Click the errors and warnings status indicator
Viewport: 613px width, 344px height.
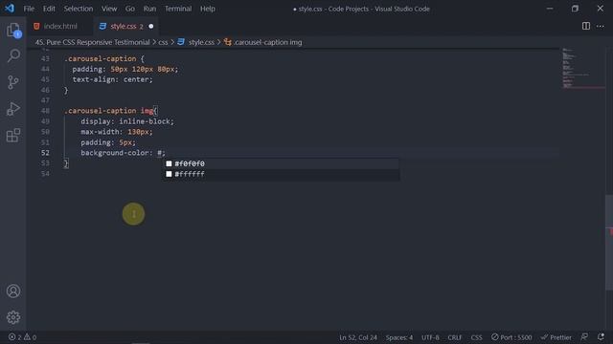(x=22, y=337)
